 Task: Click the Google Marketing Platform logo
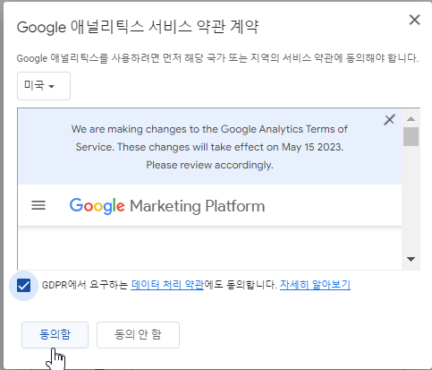pyautogui.click(x=167, y=206)
